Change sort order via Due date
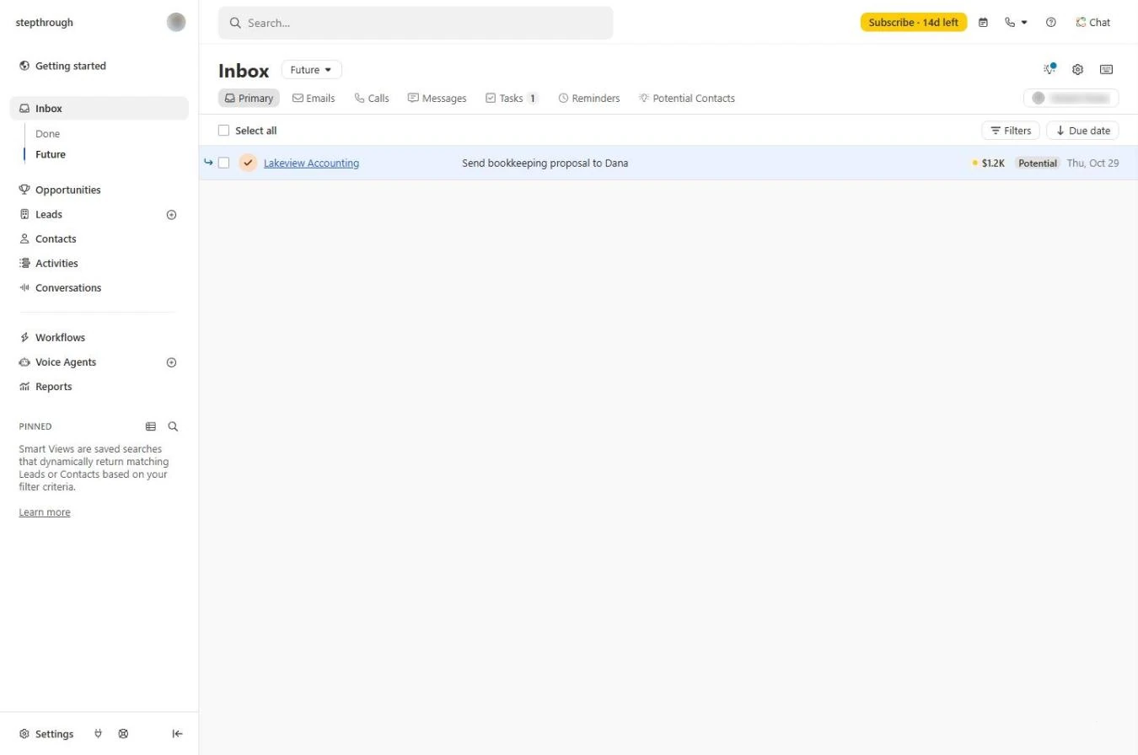 (1082, 131)
